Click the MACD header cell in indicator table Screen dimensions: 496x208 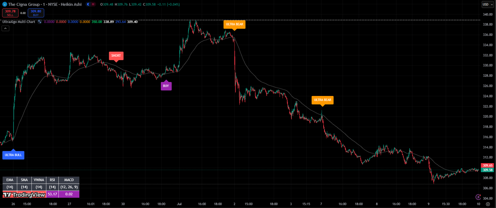(69, 180)
